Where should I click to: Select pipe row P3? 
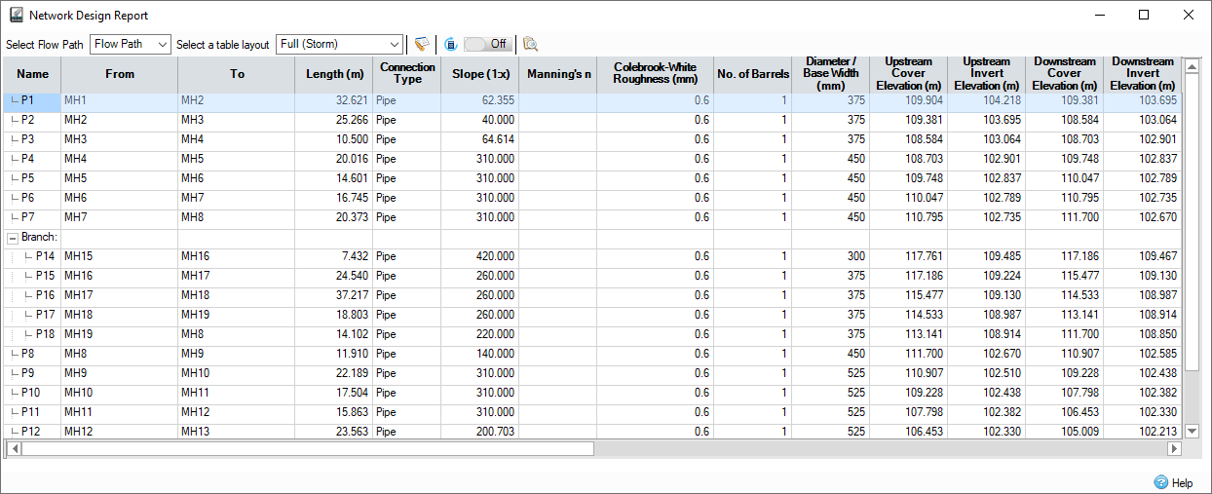(x=591, y=139)
